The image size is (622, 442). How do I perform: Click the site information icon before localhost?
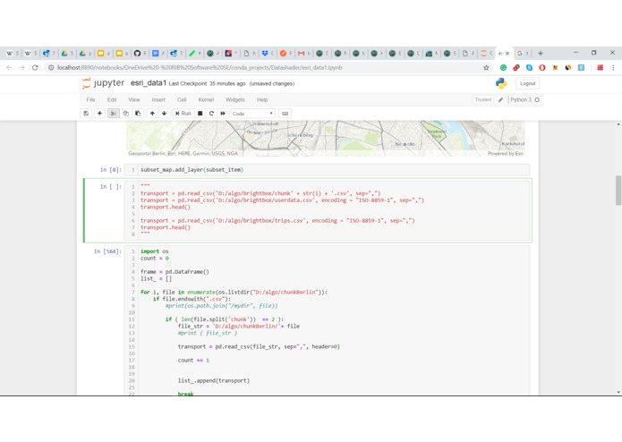coord(51,68)
